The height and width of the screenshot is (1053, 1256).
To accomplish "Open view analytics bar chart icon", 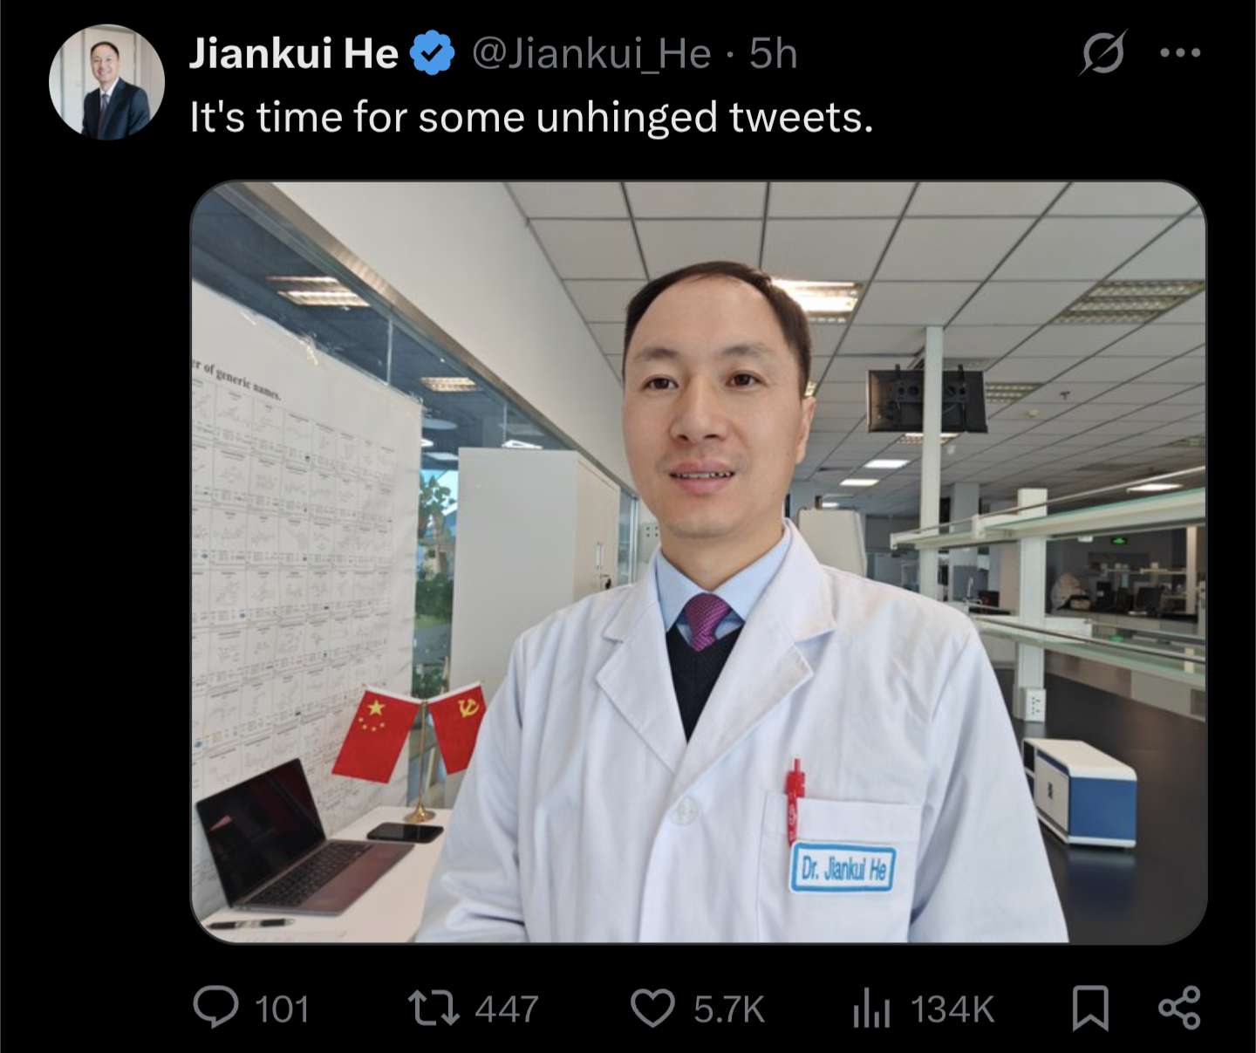I will point(871,1009).
